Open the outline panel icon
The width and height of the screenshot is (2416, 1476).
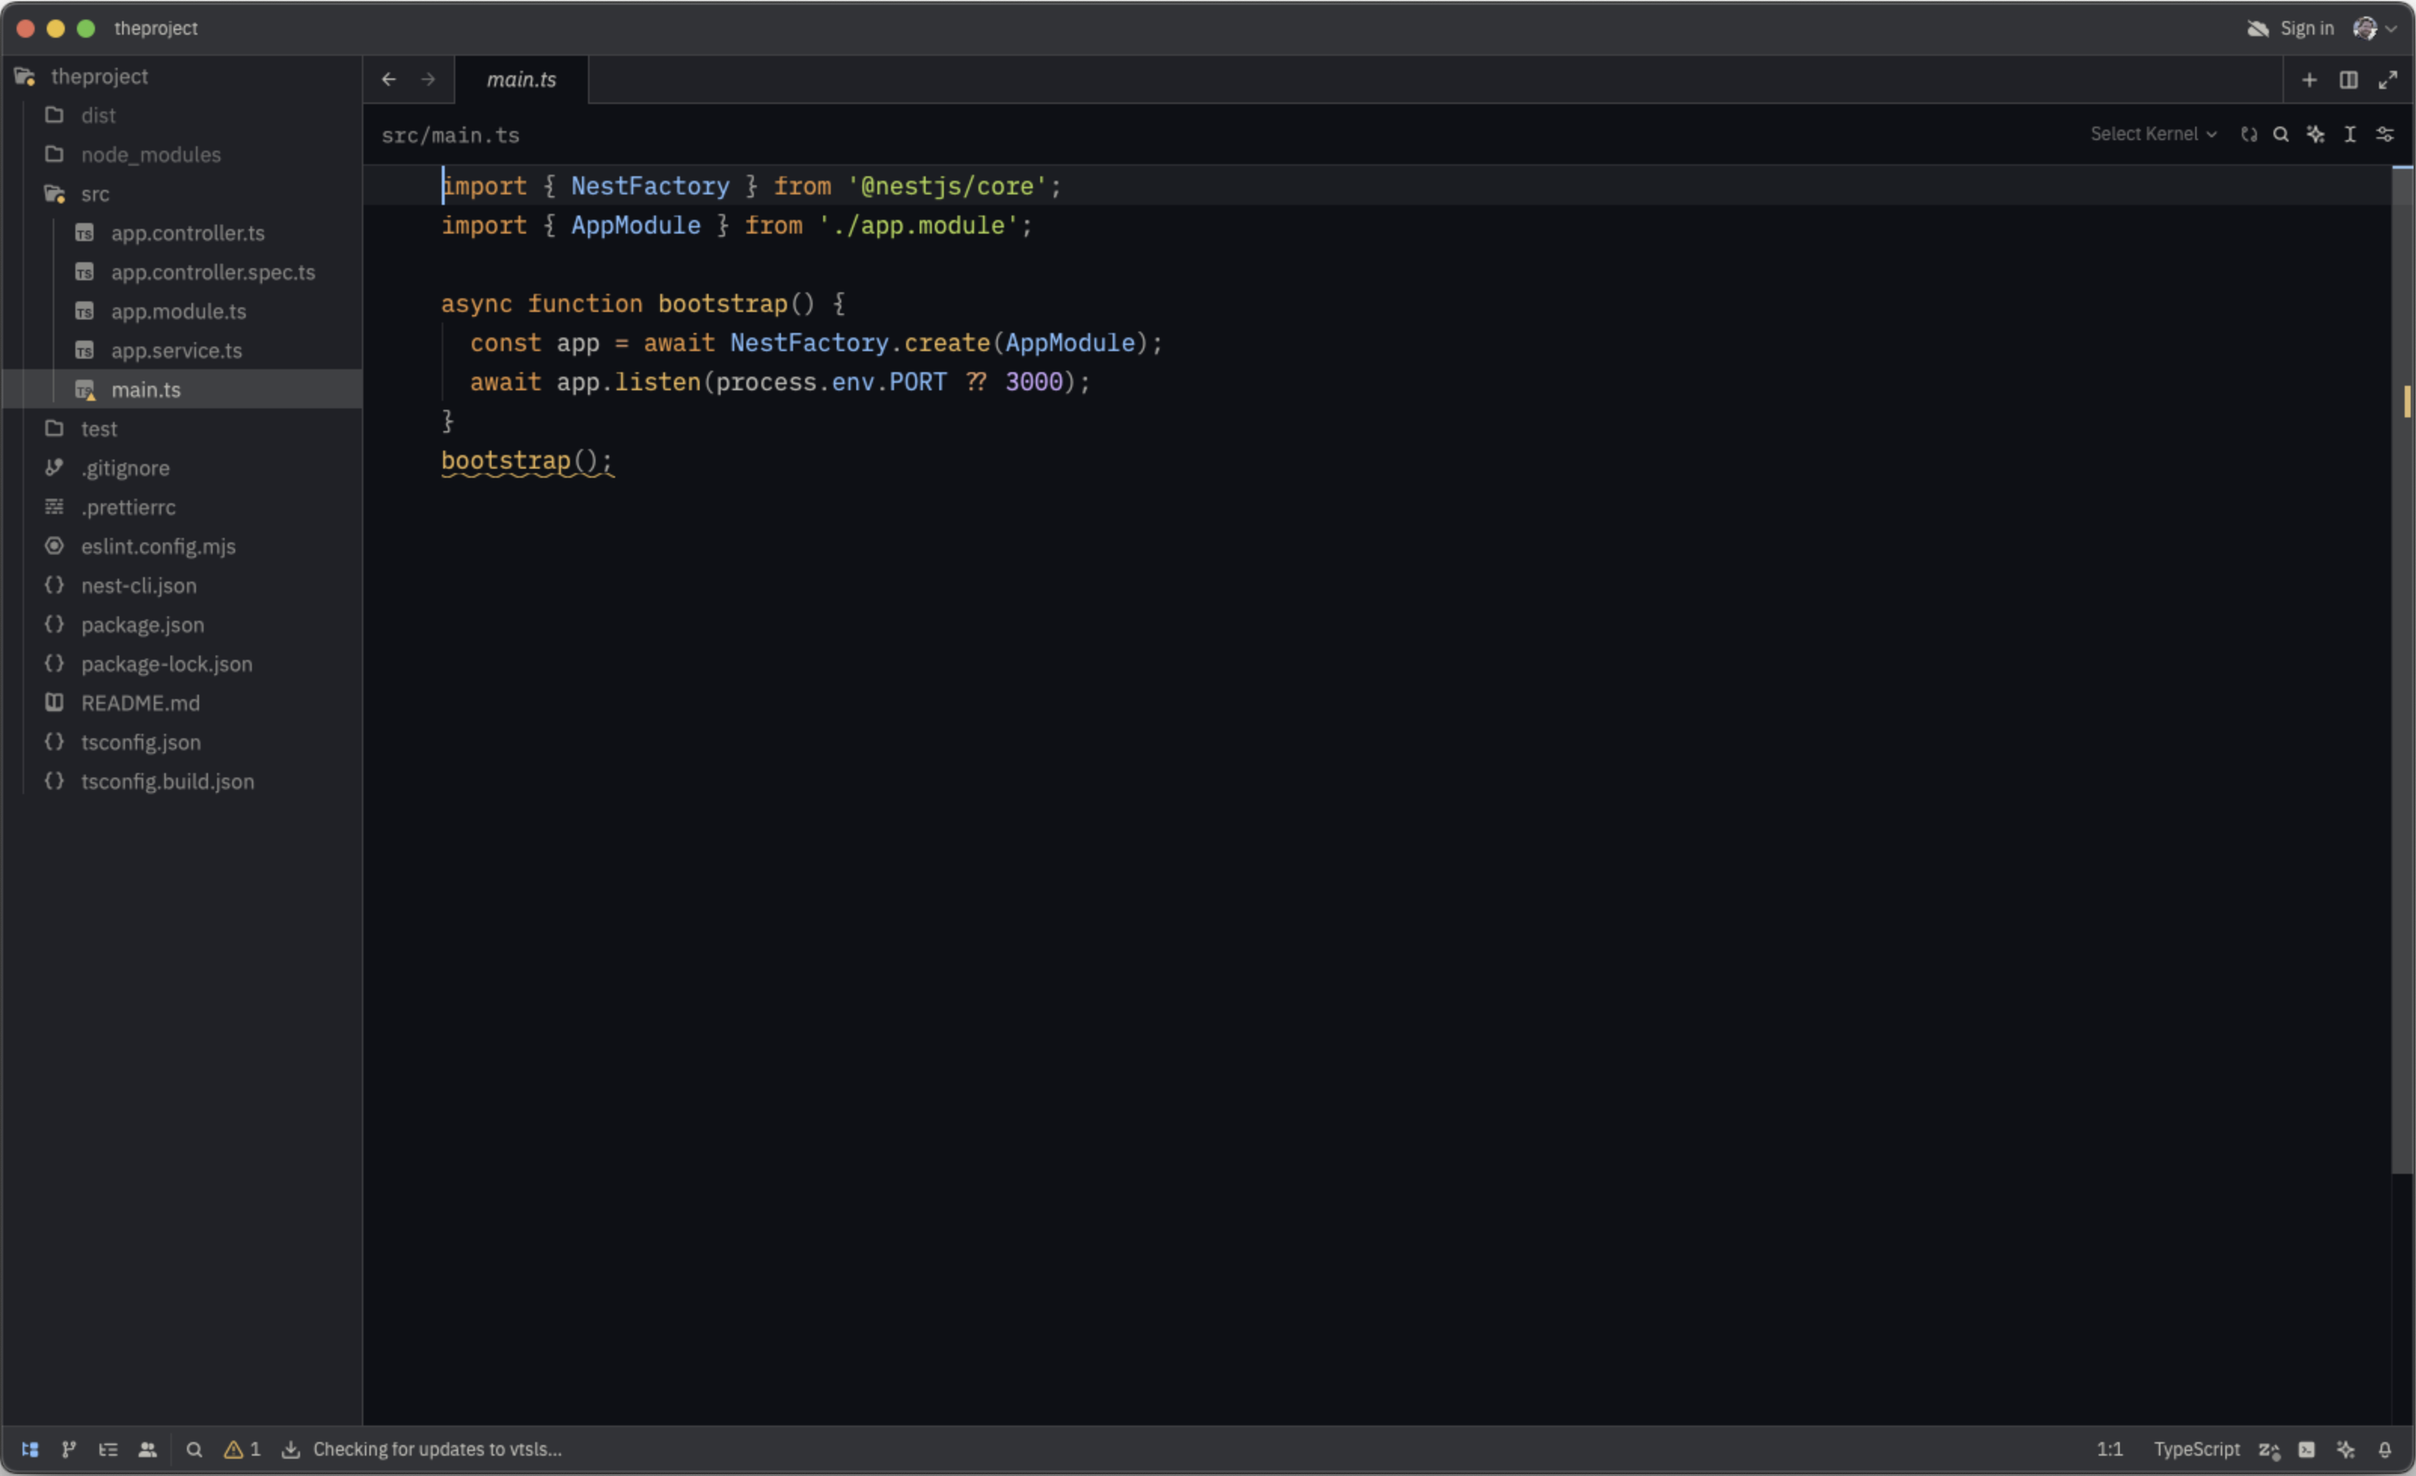pos(108,1449)
